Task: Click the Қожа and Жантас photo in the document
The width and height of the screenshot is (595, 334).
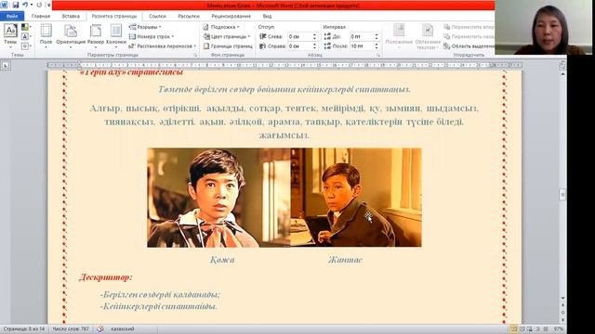Action: click(284, 198)
